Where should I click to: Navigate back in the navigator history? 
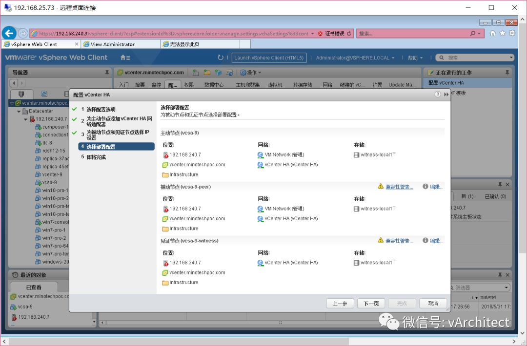(14, 83)
